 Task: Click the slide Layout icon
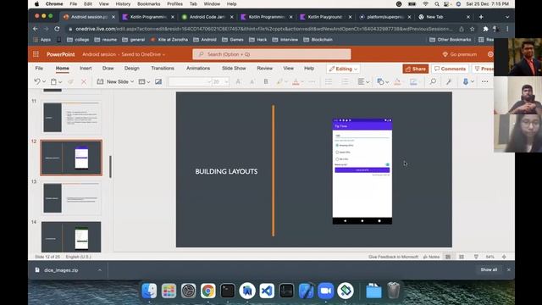click(x=141, y=81)
